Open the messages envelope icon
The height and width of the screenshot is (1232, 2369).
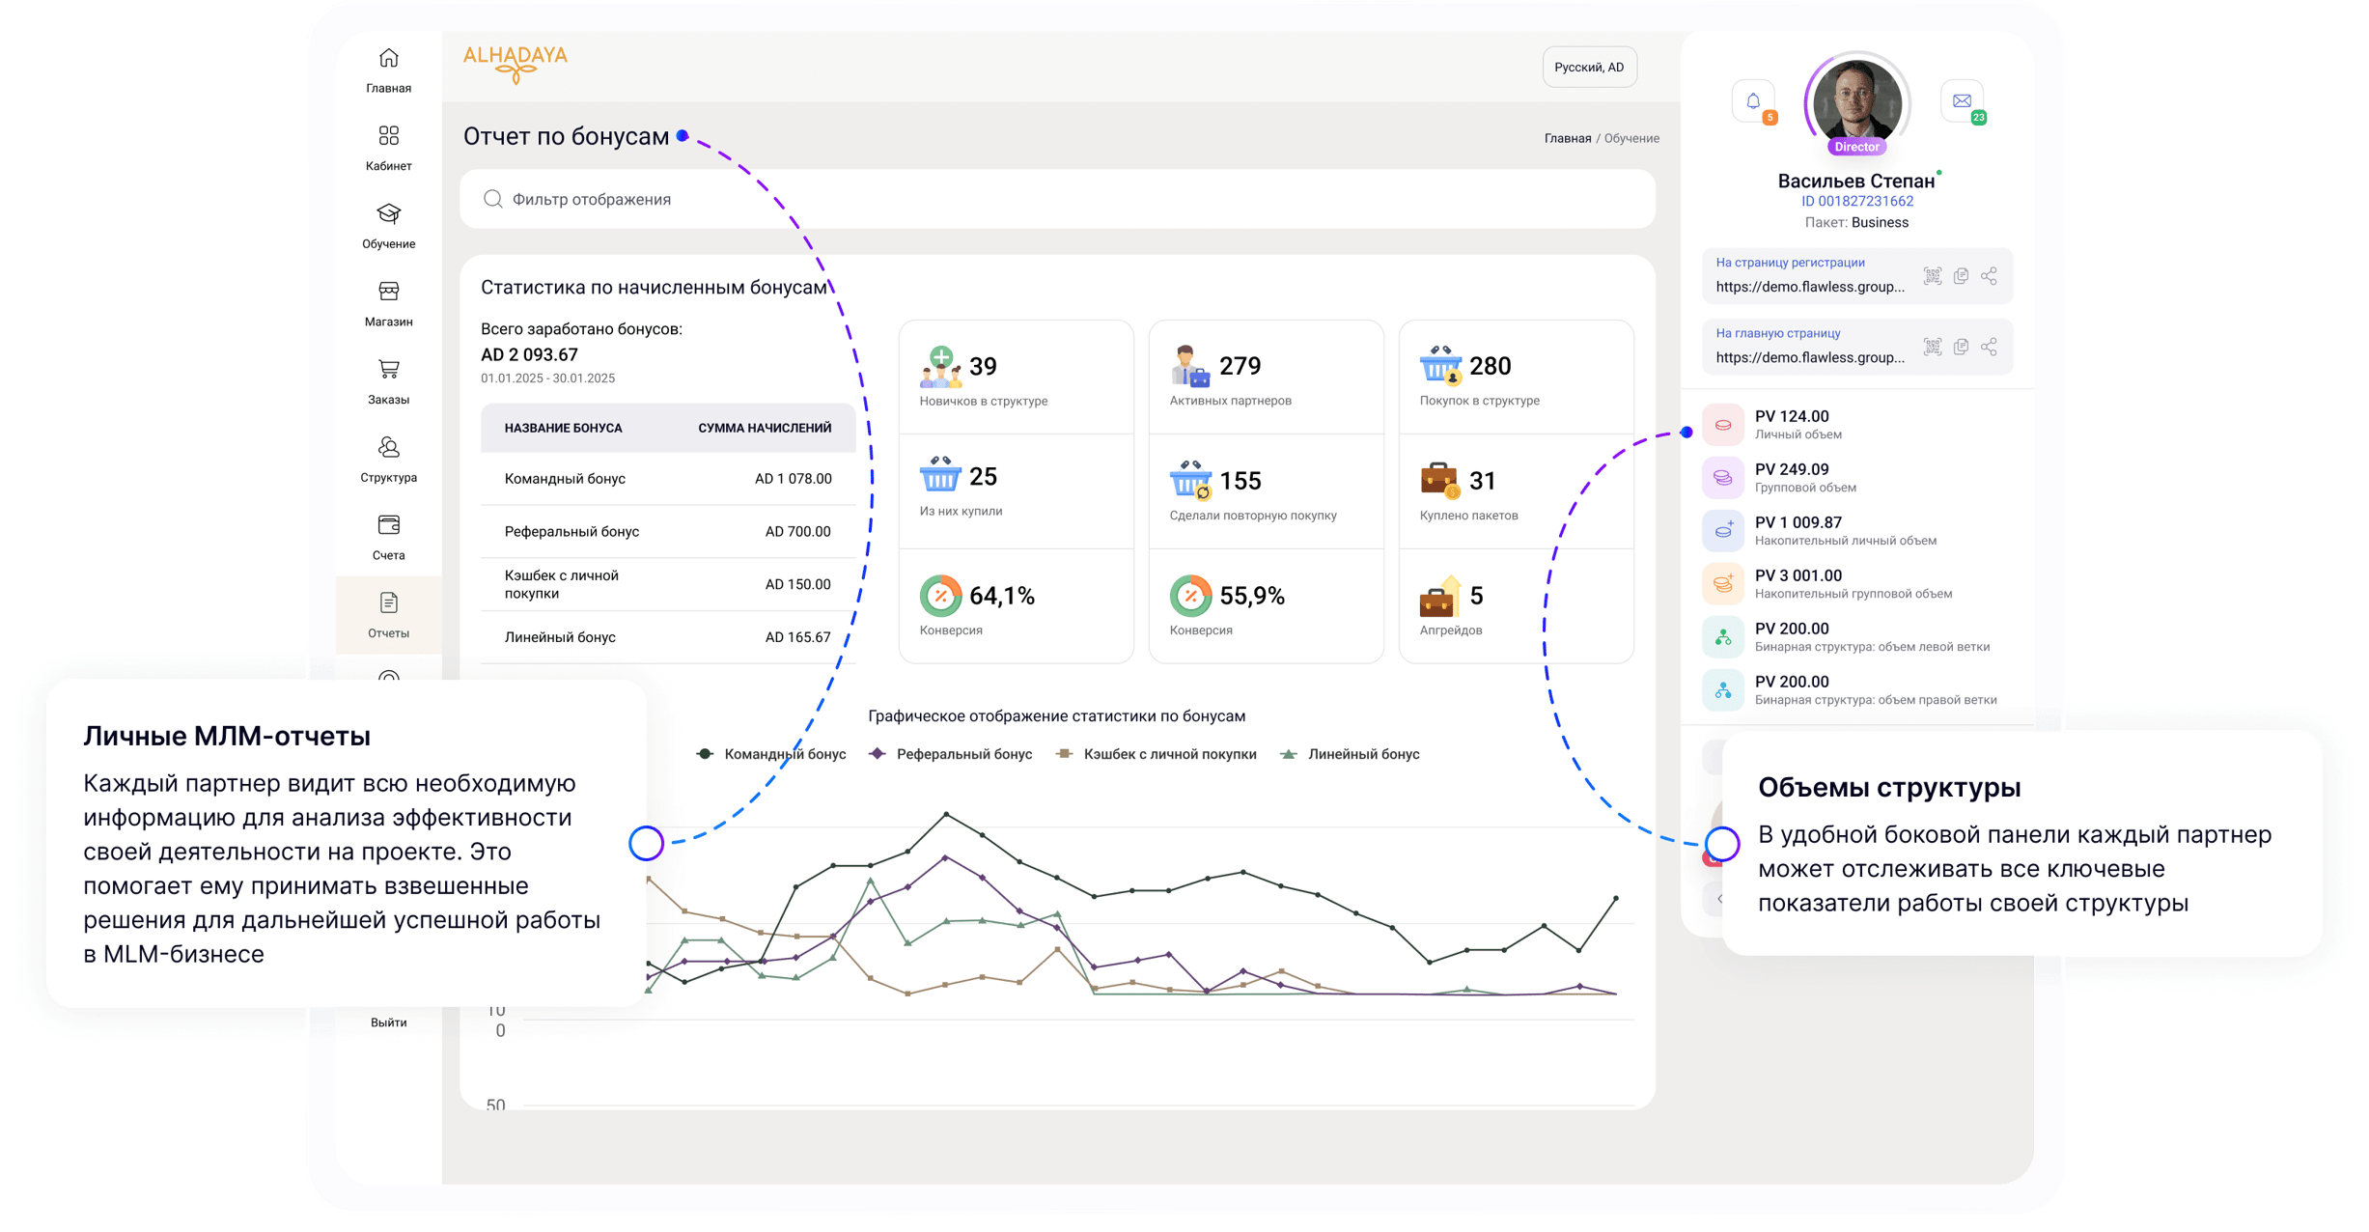[x=1962, y=100]
